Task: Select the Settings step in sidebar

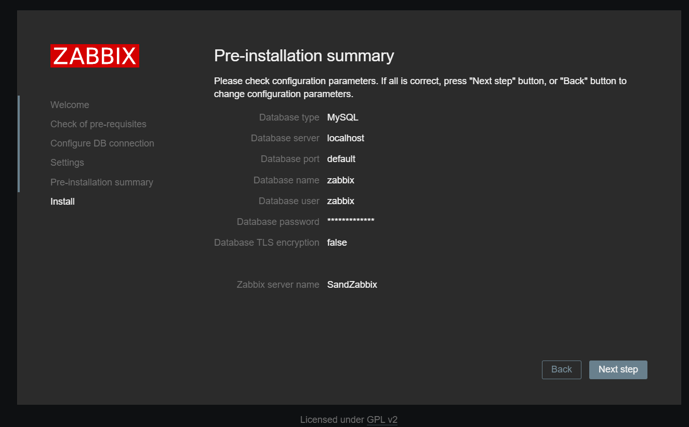Action: (67, 163)
